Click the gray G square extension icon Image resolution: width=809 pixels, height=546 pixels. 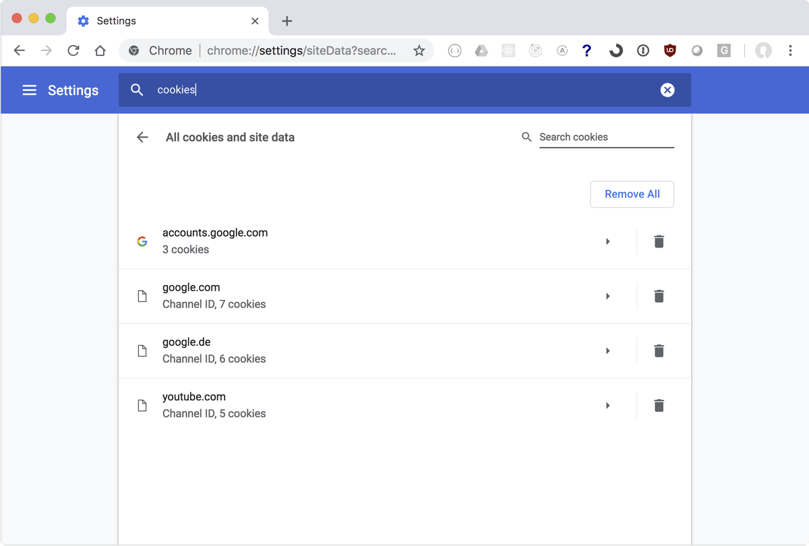[724, 51]
